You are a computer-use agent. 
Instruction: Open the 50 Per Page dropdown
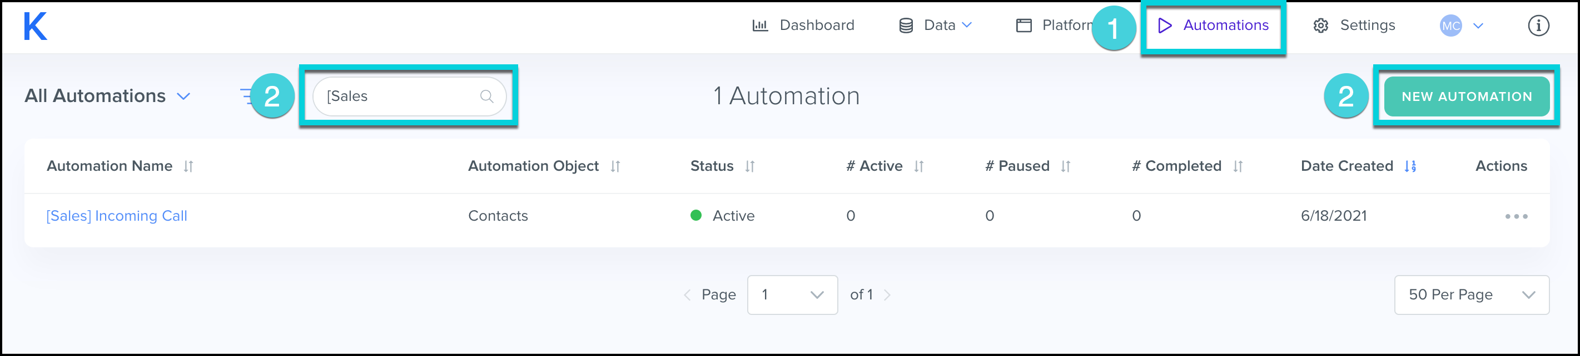(x=1471, y=295)
